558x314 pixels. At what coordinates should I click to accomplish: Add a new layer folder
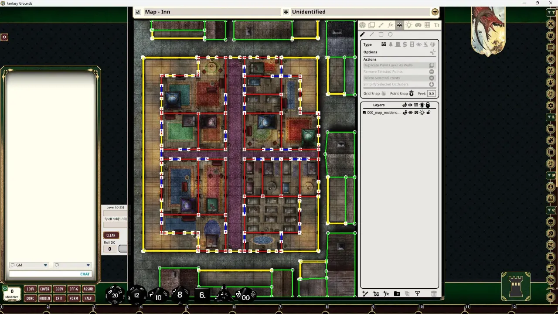tap(397, 294)
